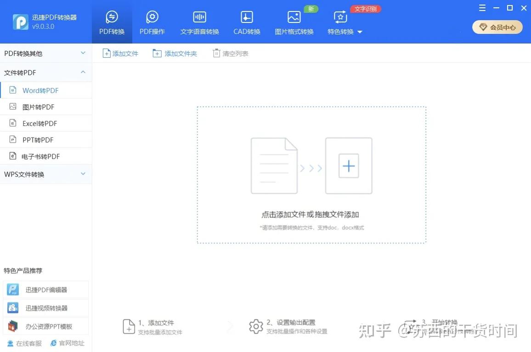Switch to Word转PDF in the sidebar
The image size is (531, 352).
point(40,90)
